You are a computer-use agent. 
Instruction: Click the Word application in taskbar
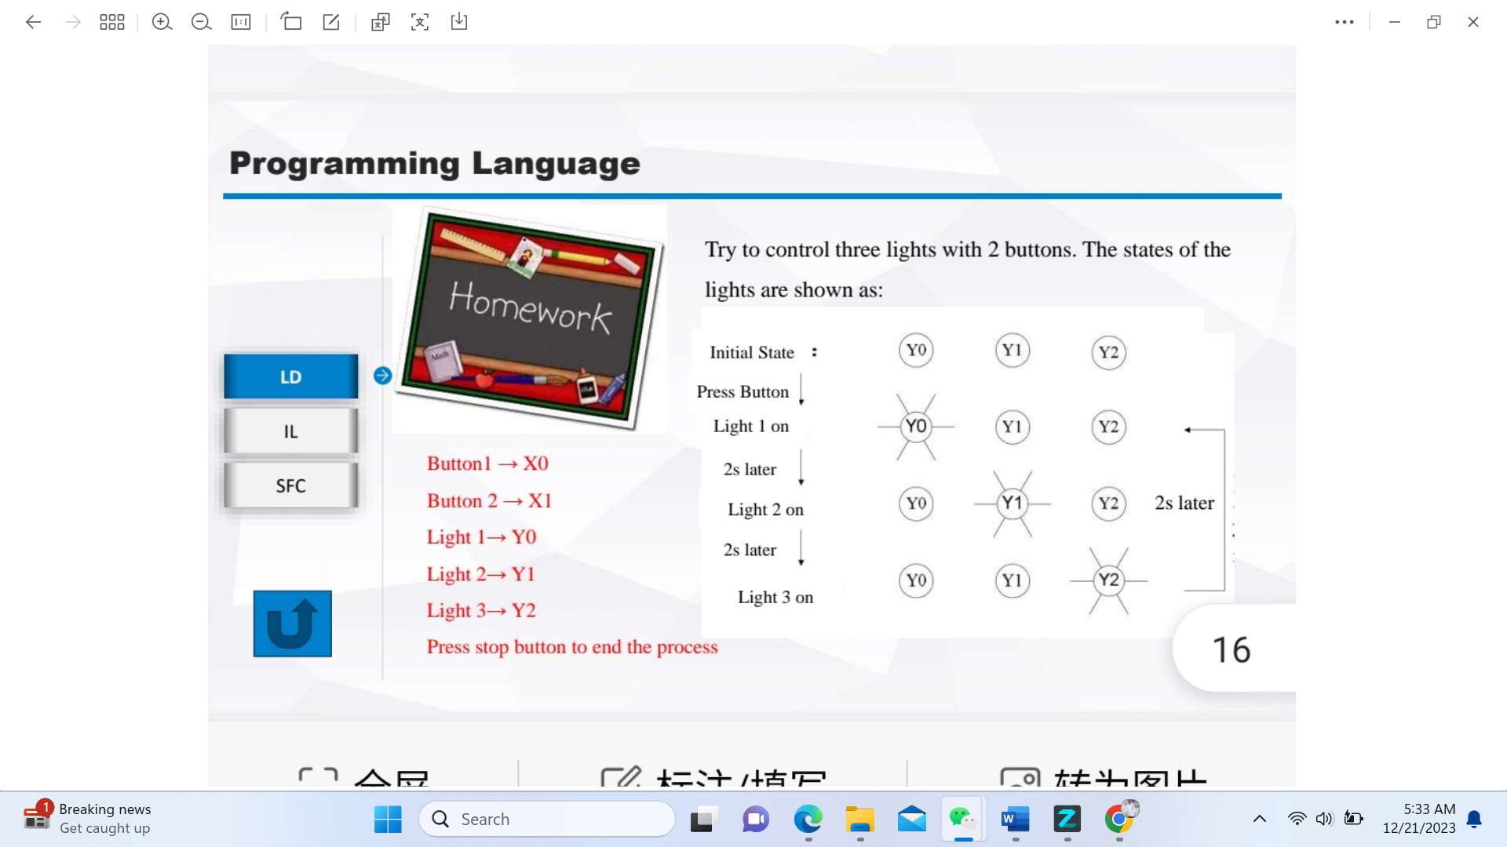[x=1016, y=818]
